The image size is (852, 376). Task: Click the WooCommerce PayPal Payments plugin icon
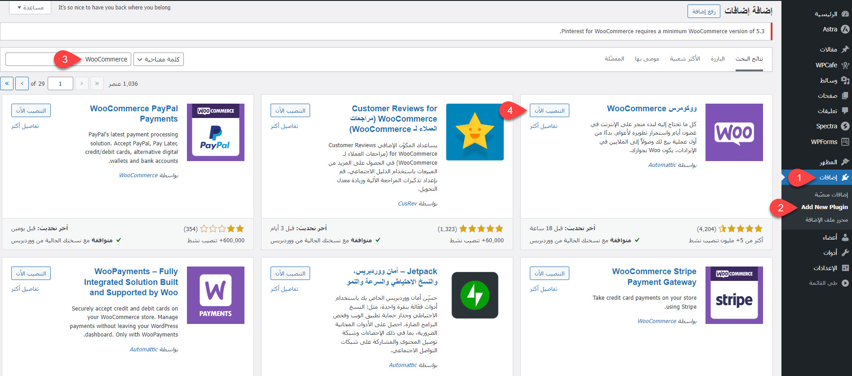215,132
